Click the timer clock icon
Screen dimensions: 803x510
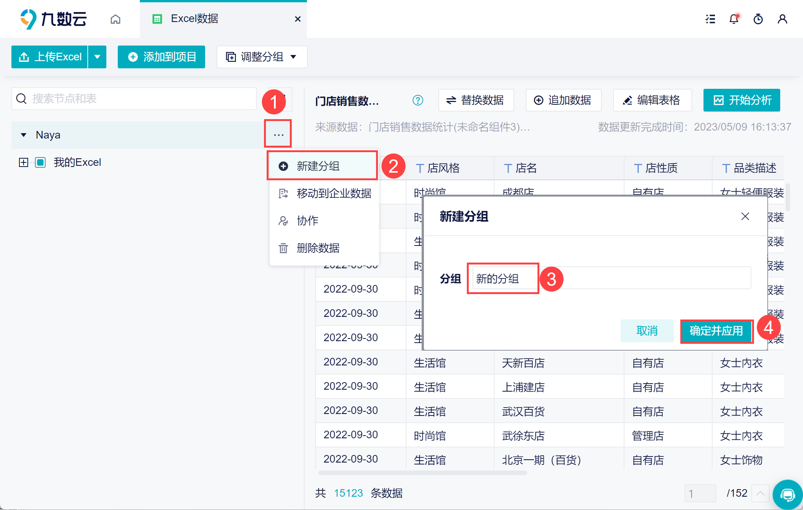[x=758, y=19]
